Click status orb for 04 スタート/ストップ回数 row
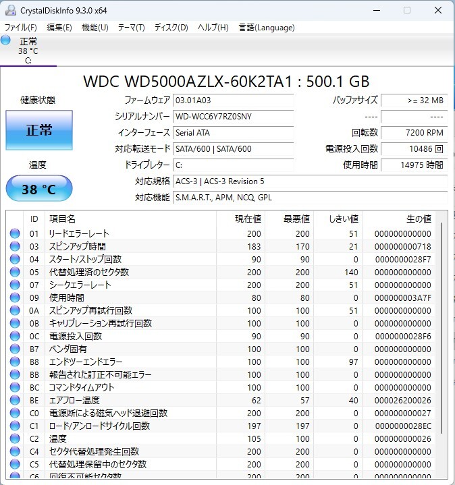This screenshot has height=485, width=455. coord(15,259)
